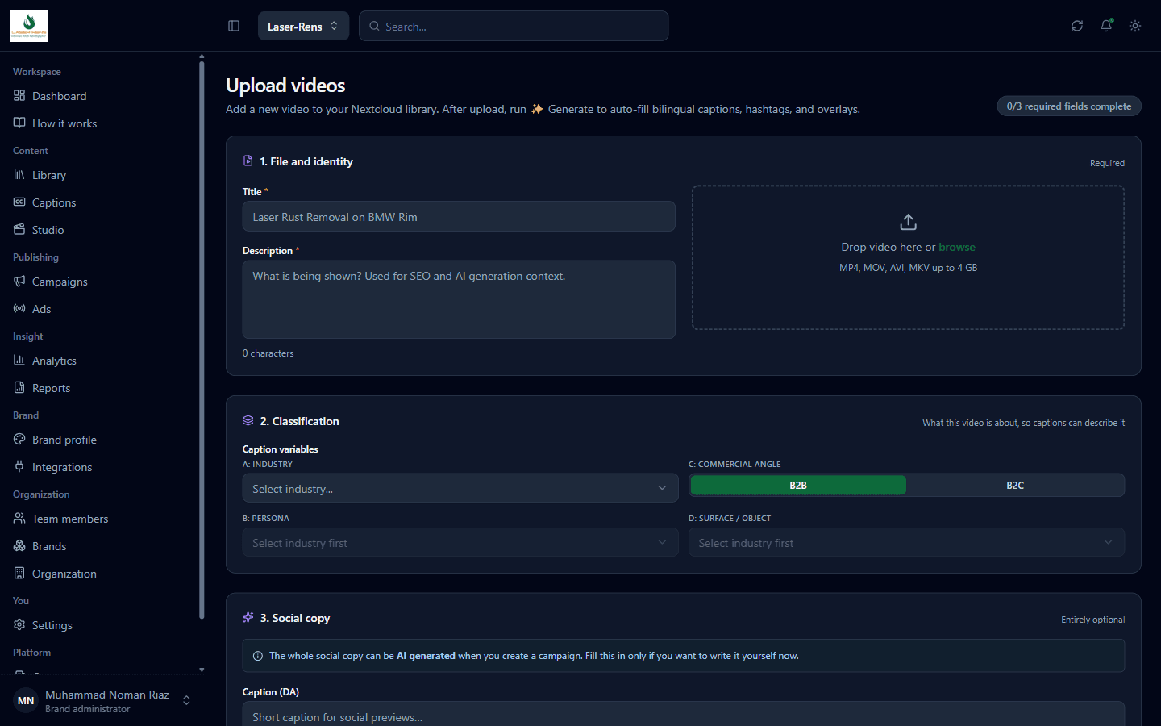Toggle the light/dark theme sun icon
This screenshot has width=1161, height=726.
tap(1135, 26)
